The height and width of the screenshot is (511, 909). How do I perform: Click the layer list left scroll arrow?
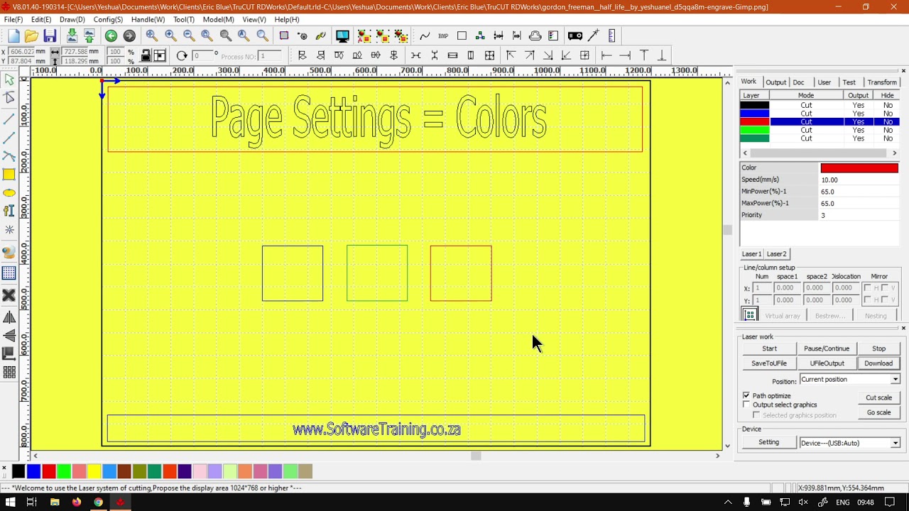(x=745, y=153)
